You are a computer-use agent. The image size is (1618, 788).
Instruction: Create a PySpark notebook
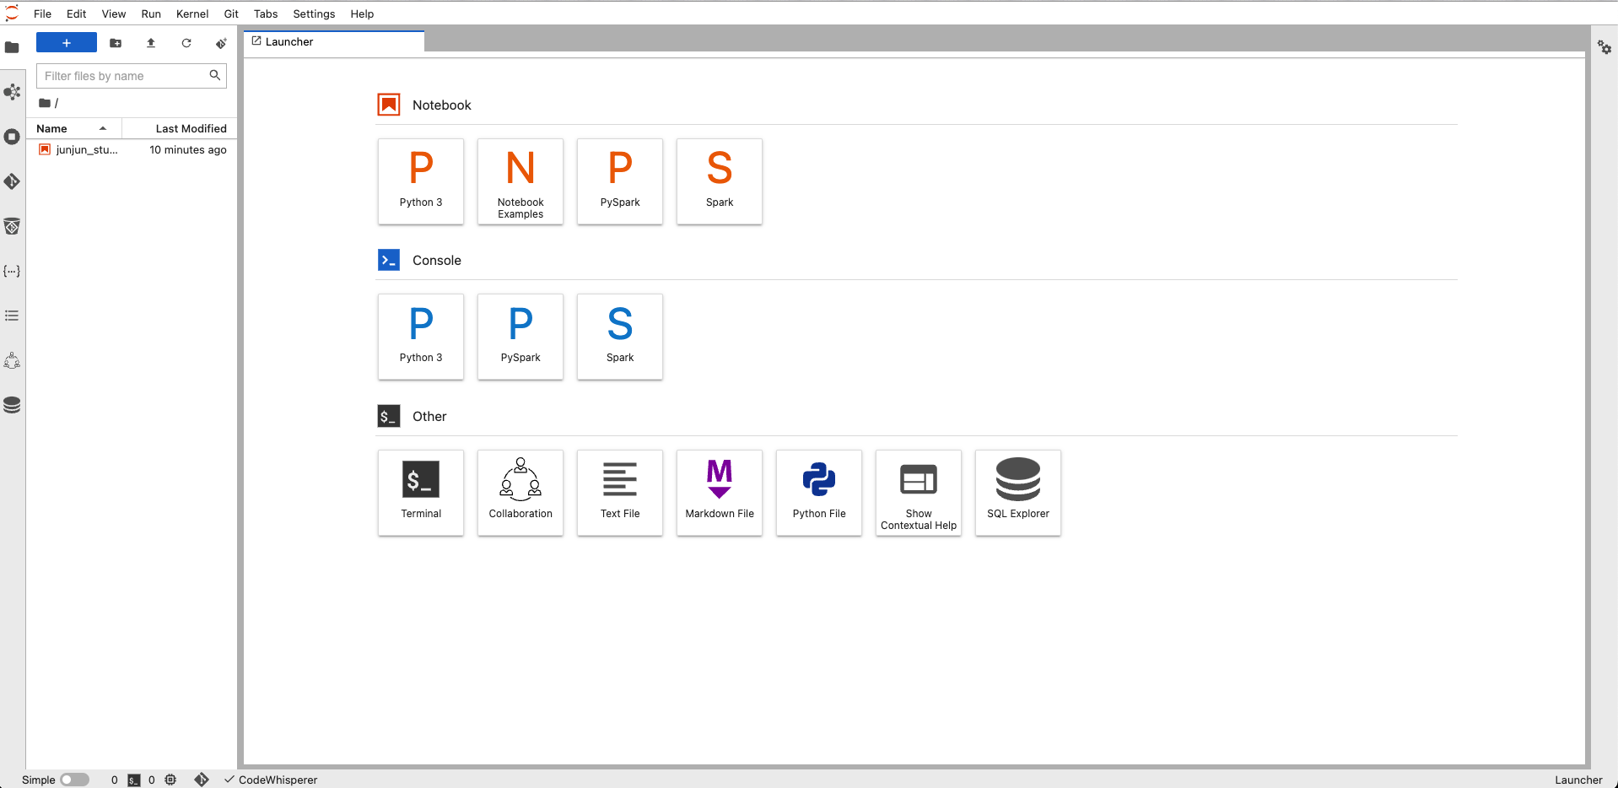620,181
